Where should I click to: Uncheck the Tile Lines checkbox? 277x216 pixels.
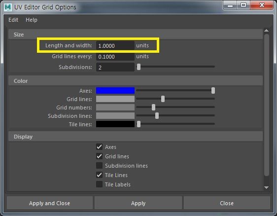point(99,175)
